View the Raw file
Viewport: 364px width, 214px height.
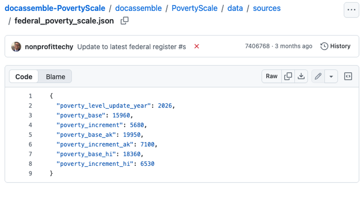272,76
